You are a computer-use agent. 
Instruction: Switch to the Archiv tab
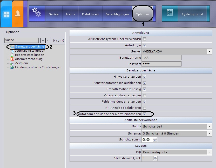70,14
